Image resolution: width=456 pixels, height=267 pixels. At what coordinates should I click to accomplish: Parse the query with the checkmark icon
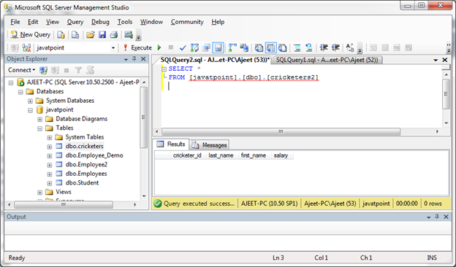click(x=183, y=47)
